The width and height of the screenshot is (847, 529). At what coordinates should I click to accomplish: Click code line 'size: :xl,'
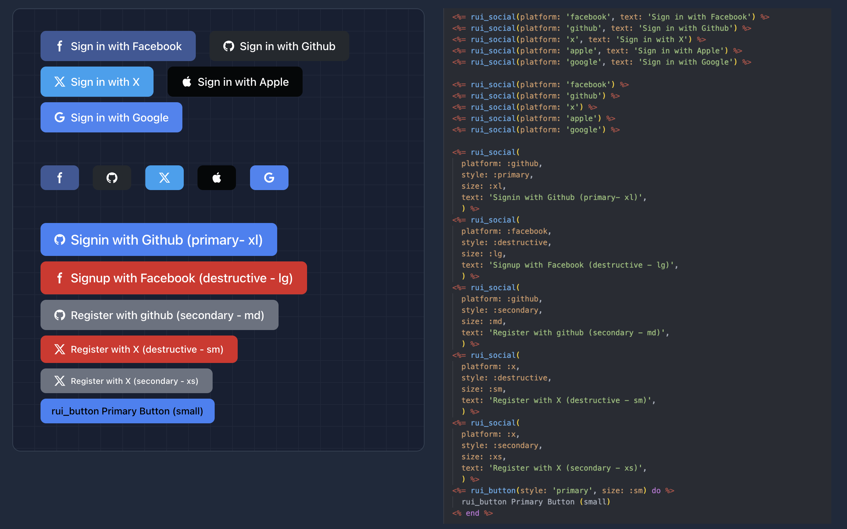[x=484, y=186]
